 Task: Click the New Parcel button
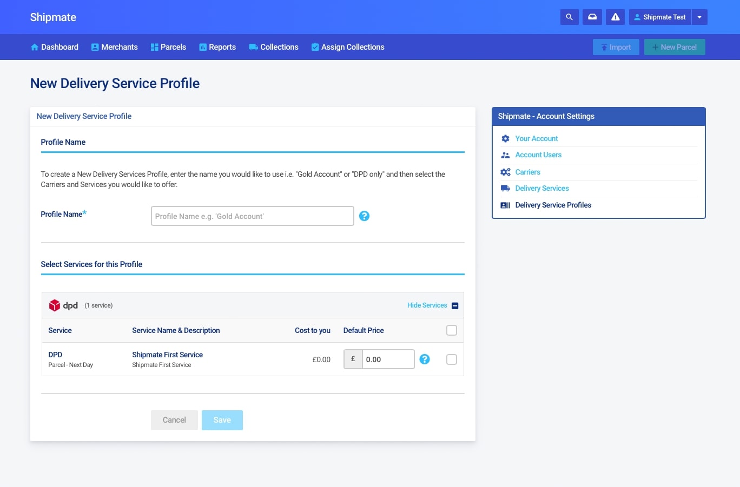(675, 47)
